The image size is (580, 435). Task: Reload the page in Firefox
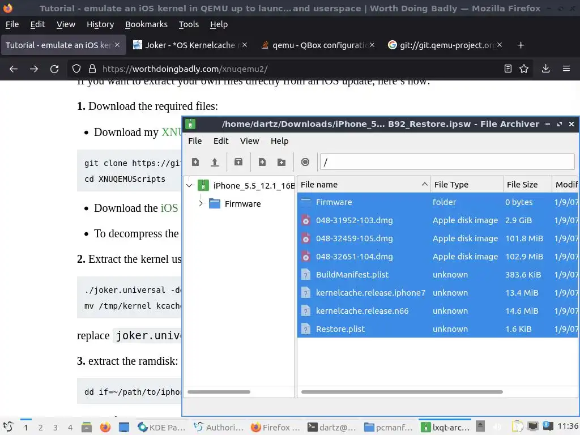pos(54,69)
